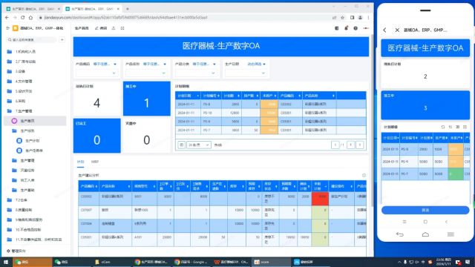This screenshot has width=475, height=267.
Task: Switch to the first Chrome browser tab
Action: tap(33, 9)
